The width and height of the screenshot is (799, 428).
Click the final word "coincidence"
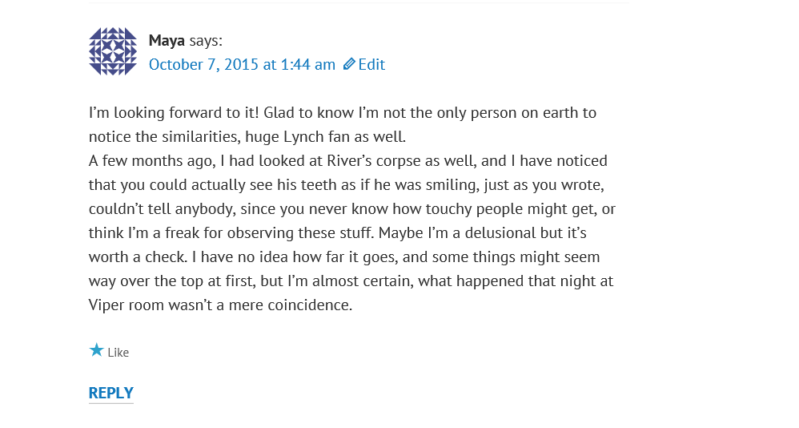[x=309, y=305]
